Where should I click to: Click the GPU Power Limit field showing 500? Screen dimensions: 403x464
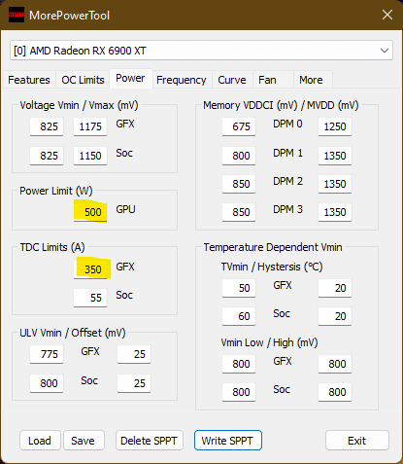(x=90, y=212)
